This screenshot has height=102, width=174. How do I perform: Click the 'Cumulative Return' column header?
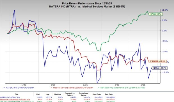[70, 94]
